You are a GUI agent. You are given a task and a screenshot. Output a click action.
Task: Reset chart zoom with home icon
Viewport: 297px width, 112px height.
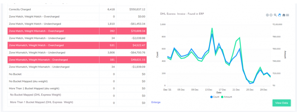284,15
